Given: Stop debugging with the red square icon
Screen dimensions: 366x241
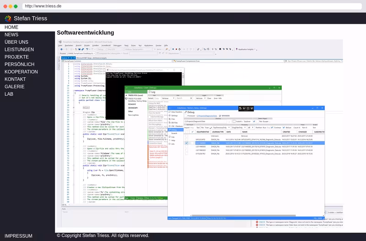Looking at the screenshot, I should pyautogui.click(x=176, y=49).
